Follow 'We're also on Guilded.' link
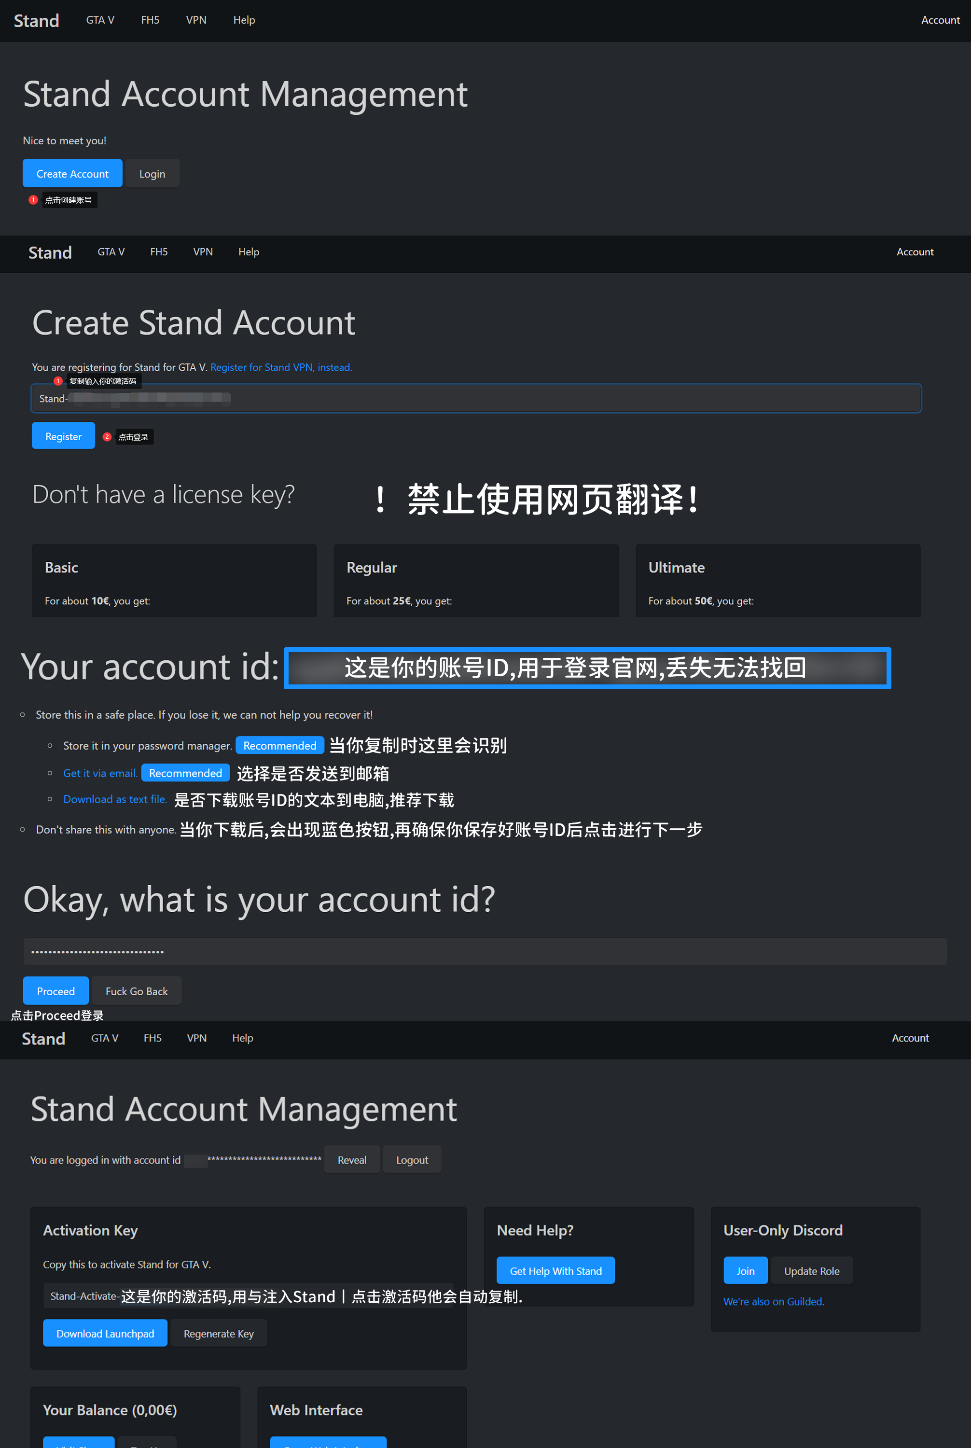This screenshot has height=1448, width=971. 774,1301
